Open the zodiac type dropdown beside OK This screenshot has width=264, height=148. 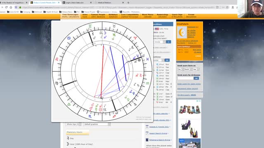[x=158, y=60]
